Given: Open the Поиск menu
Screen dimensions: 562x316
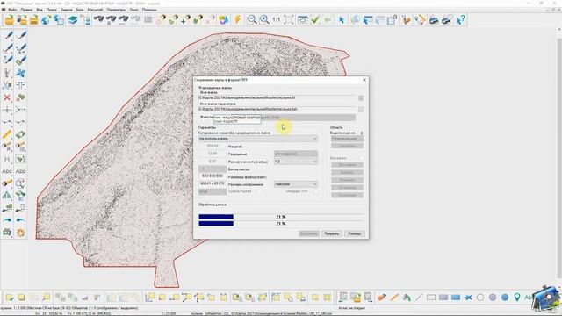Looking at the screenshot, I should click(52, 10).
